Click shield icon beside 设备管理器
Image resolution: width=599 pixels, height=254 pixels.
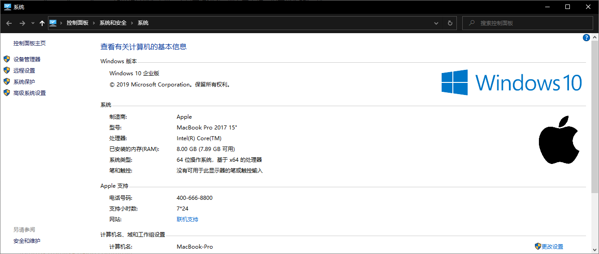point(7,59)
